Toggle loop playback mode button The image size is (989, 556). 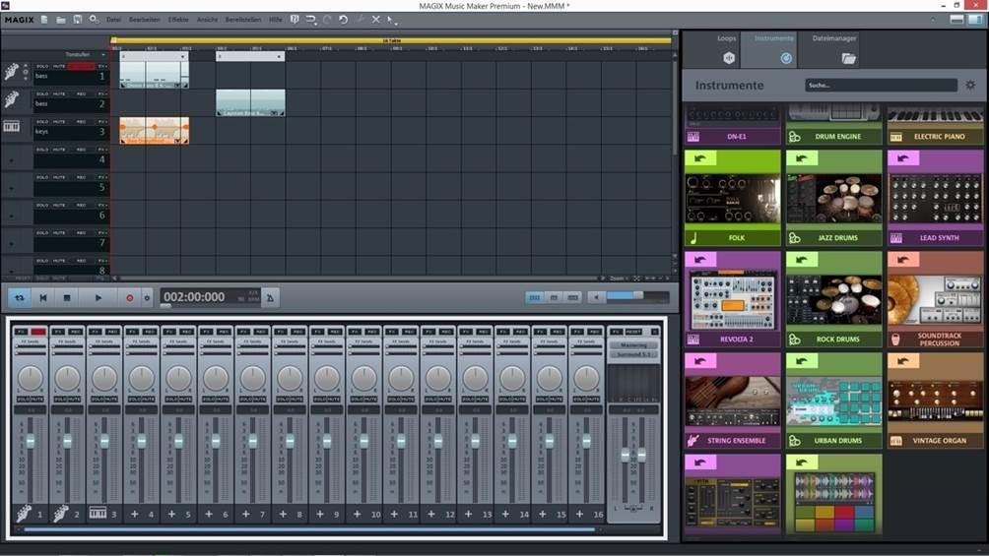point(20,297)
